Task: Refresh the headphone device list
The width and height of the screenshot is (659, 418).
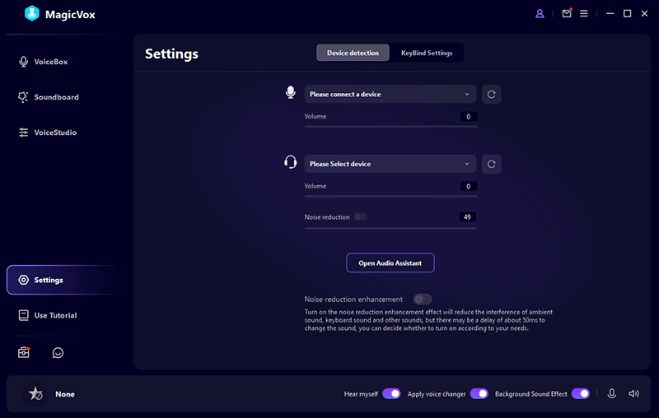Action: pyautogui.click(x=491, y=164)
